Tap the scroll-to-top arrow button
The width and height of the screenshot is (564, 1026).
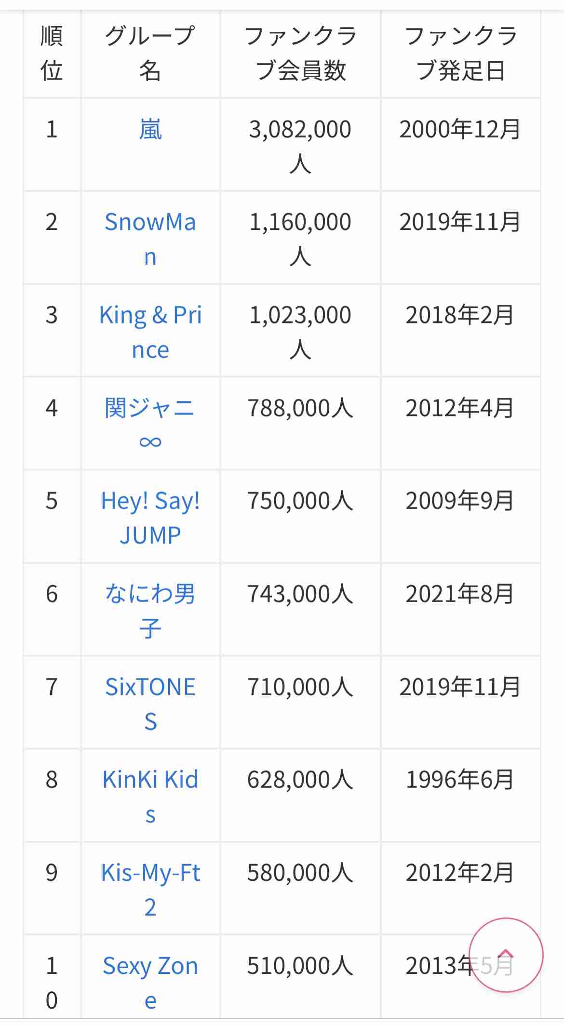506,955
